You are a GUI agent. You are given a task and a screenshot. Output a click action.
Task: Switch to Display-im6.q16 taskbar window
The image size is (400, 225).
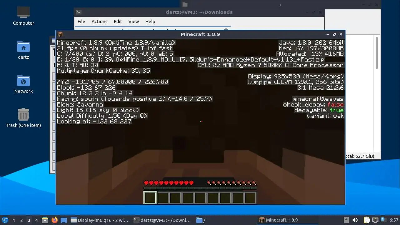tap(100, 220)
